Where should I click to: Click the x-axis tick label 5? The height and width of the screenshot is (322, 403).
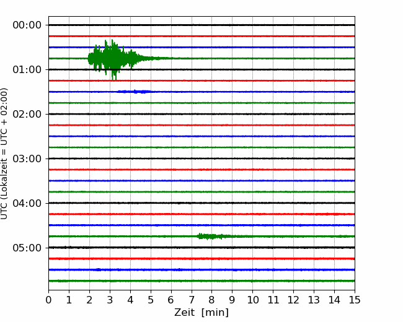click(x=151, y=300)
